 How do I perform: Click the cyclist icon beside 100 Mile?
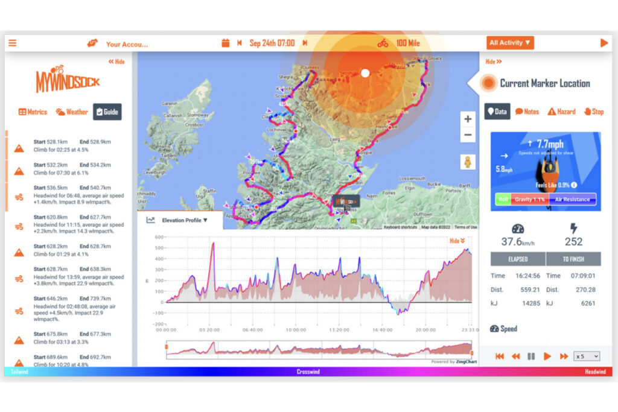tap(383, 43)
